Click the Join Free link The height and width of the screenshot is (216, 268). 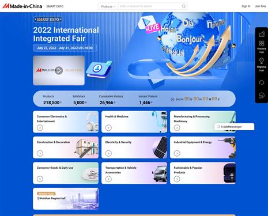pos(261,6)
